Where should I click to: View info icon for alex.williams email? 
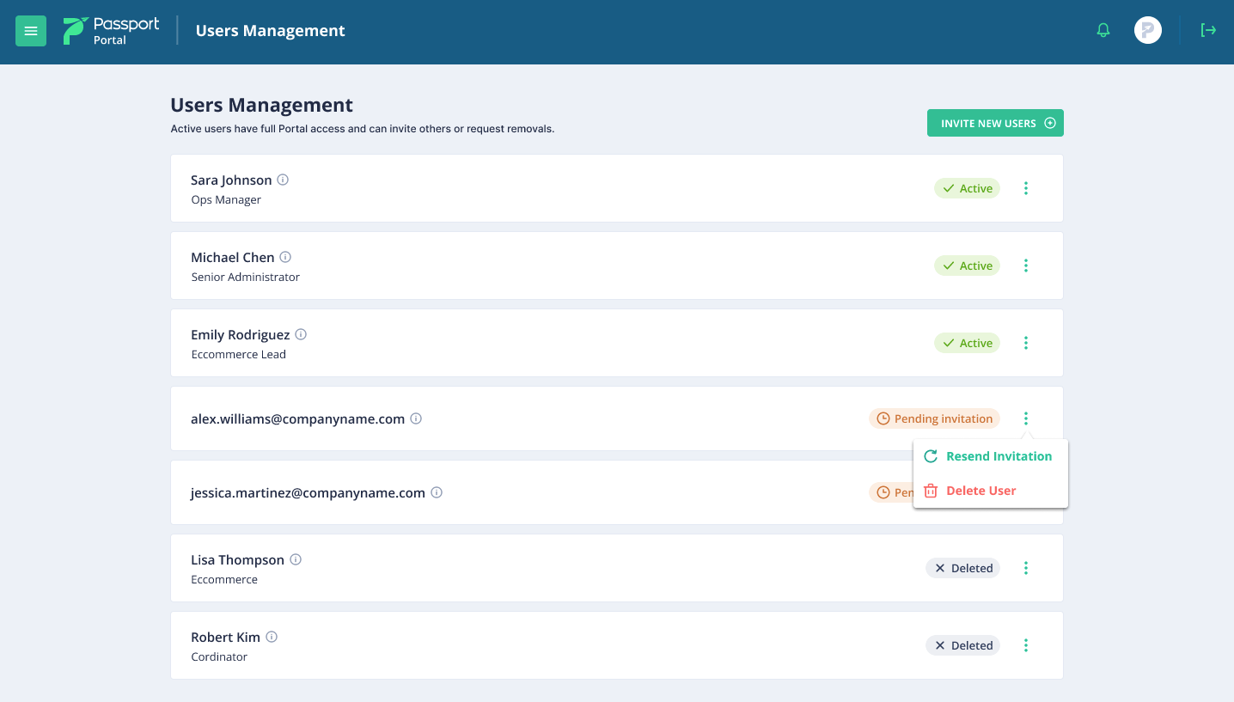(x=416, y=419)
